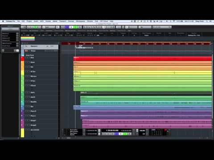Open the Apple menu
This screenshot has width=214, height=160.
click(3, 21)
